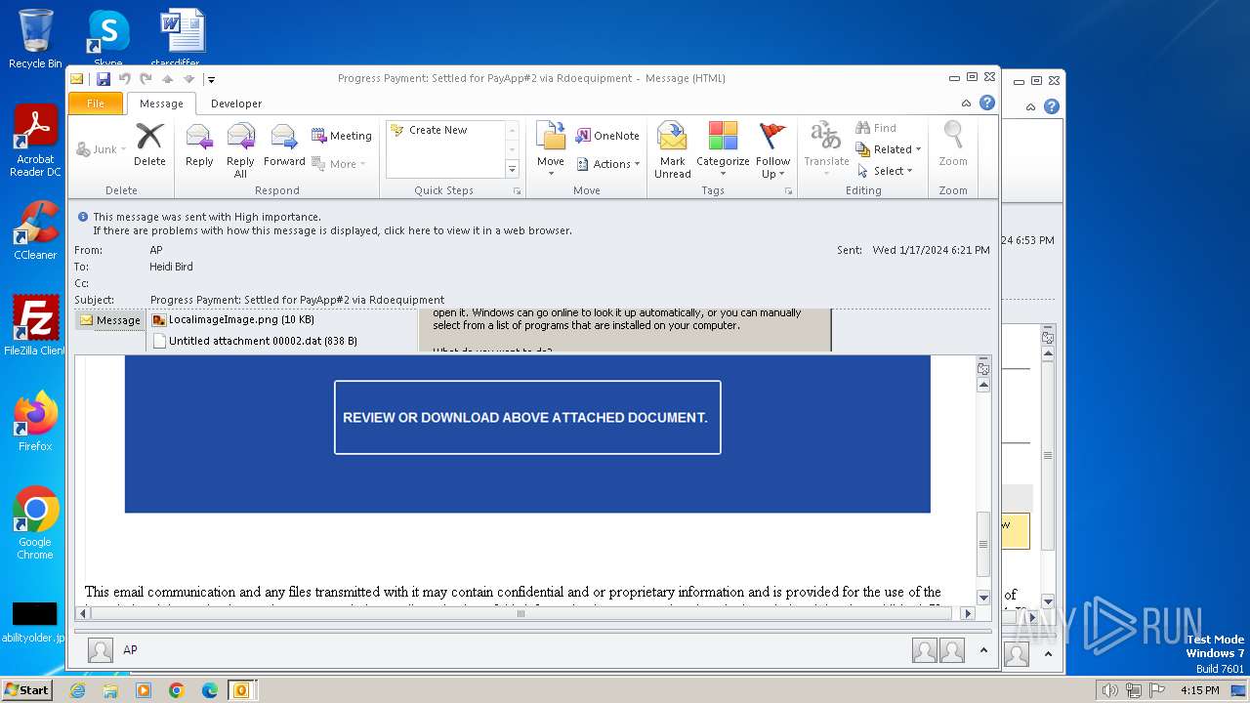Open File Explorer from taskbar
The height and width of the screenshot is (703, 1250).
point(110,690)
